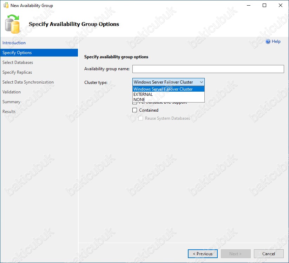
Task: Switch to the Validation step
Action: point(12,92)
